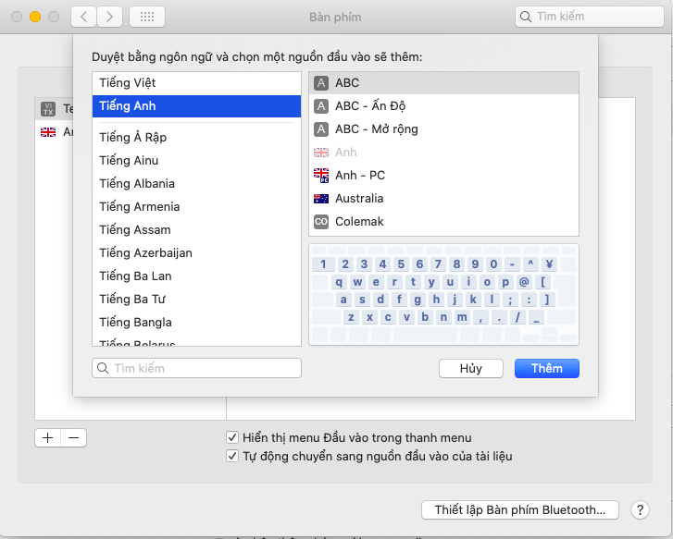Toggle Hiển thị menu Đầu vào checkbox
The width and height of the screenshot is (673, 539).
pos(232,437)
